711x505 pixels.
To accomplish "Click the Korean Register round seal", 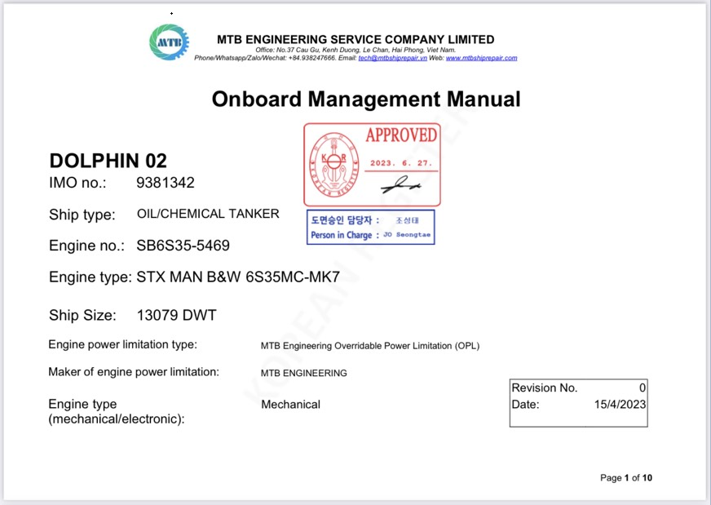I will point(333,164).
